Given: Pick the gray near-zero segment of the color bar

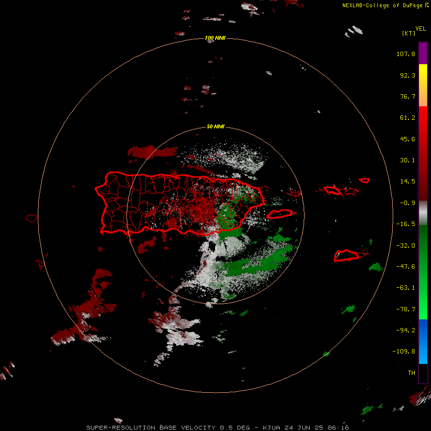Looking at the screenshot, I should pos(423,213).
